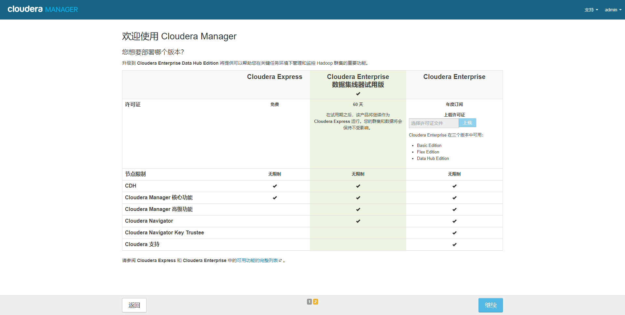Image resolution: width=625 pixels, height=315 pixels.
Task: Click Cloudera Navigator checkmark in trial column
Action: pos(358,221)
